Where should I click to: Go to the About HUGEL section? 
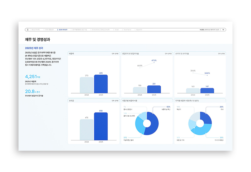click(x=35, y=30)
